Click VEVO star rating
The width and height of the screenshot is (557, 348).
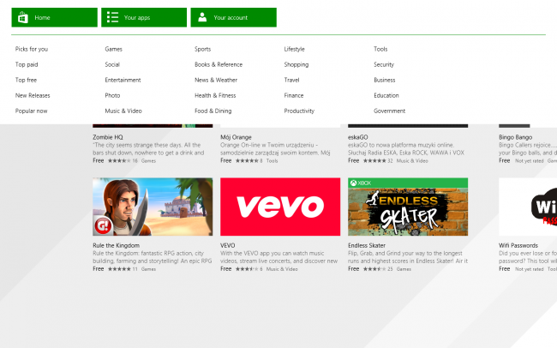click(x=247, y=269)
